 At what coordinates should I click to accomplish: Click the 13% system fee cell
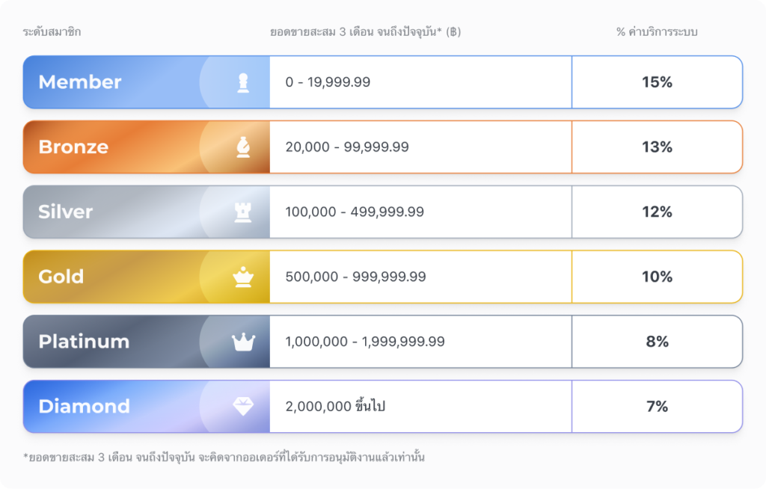pos(657,147)
